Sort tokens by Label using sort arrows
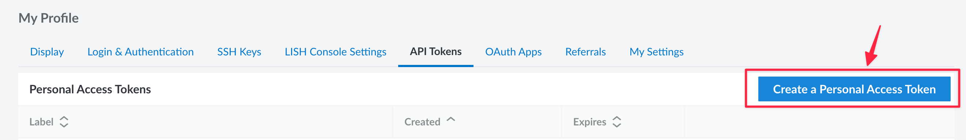Image resolution: width=966 pixels, height=140 pixels. (64, 122)
